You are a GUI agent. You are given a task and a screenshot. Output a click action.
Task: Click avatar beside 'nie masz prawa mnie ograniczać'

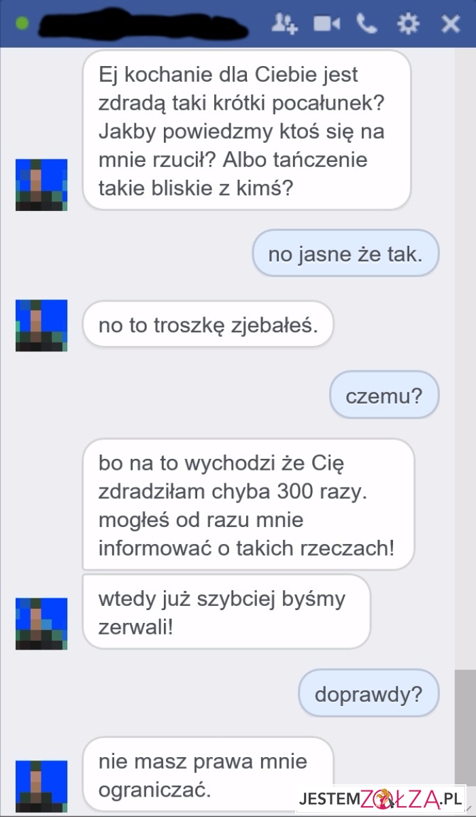tap(41, 786)
